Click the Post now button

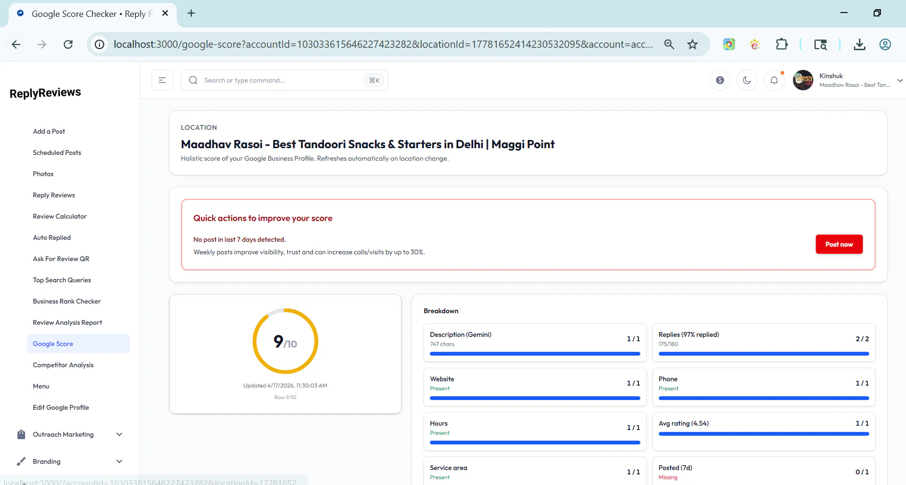839,244
